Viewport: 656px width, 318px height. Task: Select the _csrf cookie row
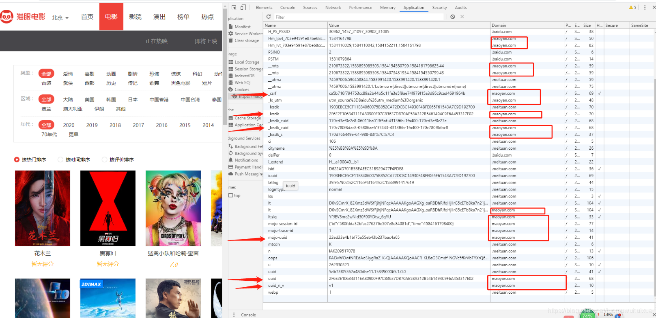coord(459,93)
